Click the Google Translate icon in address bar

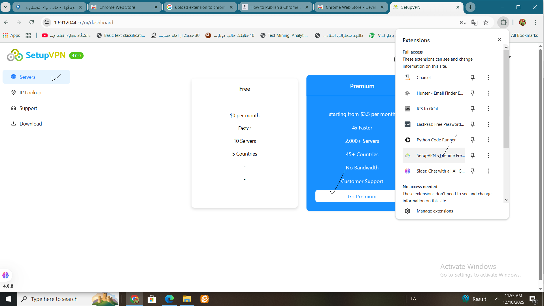click(x=474, y=22)
